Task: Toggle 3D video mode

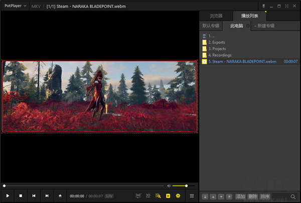Action: coord(148,195)
